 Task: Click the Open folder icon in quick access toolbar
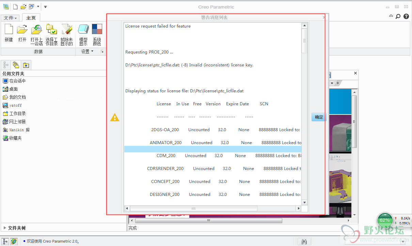point(23,6)
